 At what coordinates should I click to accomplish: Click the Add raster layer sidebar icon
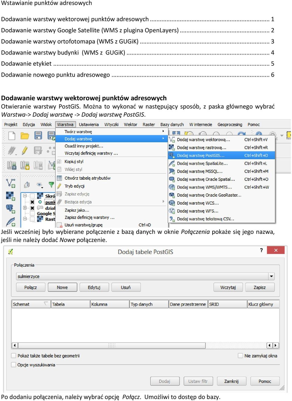11,196
